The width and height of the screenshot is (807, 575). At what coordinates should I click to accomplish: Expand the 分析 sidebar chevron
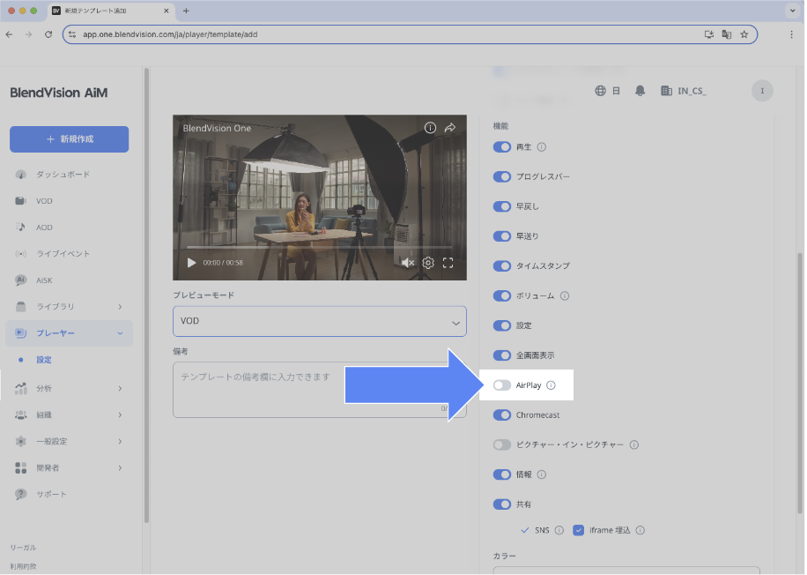[x=120, y=389]
